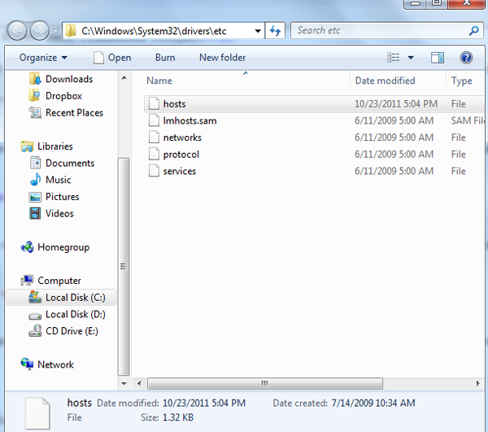Click the search magnifier icon

coord(474,31)
